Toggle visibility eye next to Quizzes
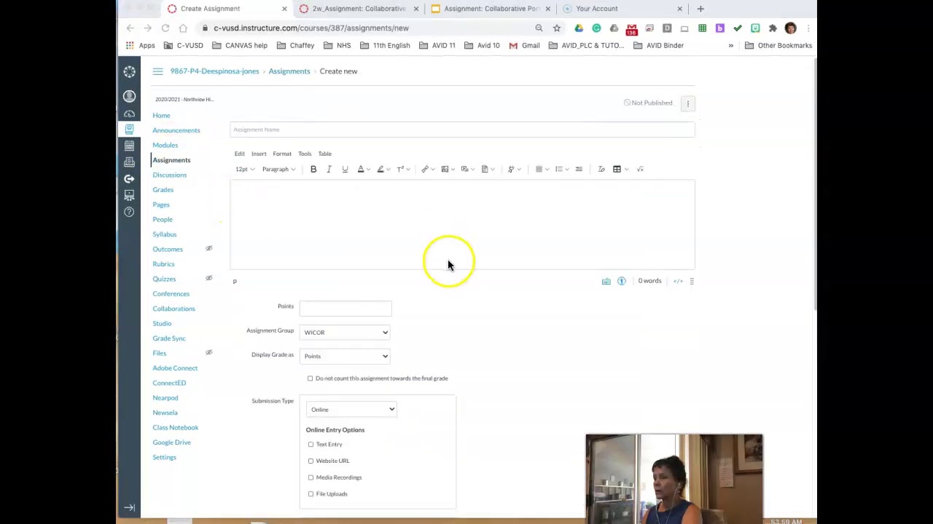The height and width of the screenshot is (524, 933). (208, 278)
